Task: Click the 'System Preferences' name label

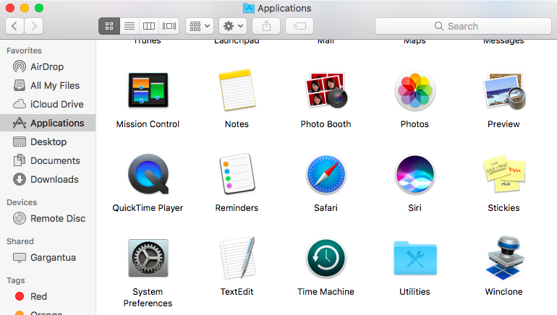Action: point(148,297)
